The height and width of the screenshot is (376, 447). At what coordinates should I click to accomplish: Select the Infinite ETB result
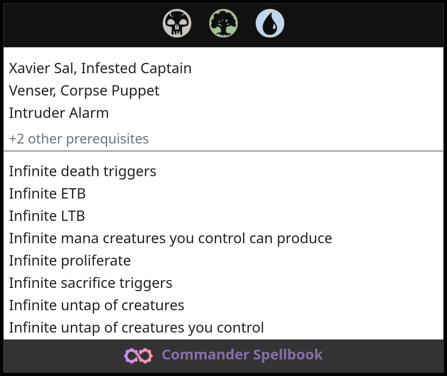[x=47, y=194]
